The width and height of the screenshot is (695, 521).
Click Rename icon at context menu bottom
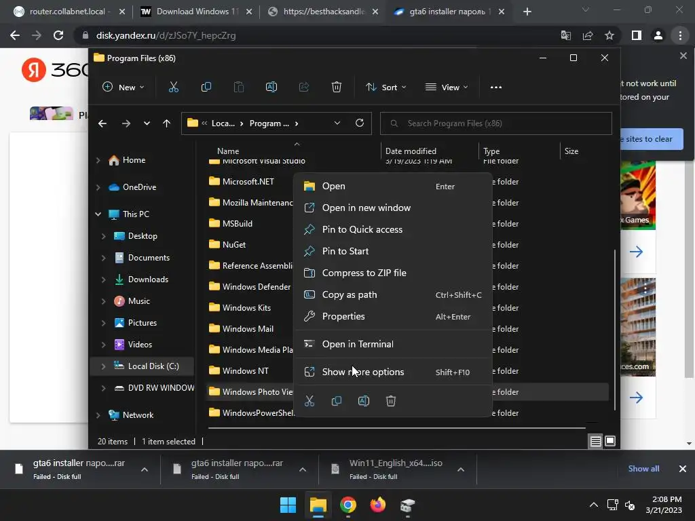(x=364, y=402)
